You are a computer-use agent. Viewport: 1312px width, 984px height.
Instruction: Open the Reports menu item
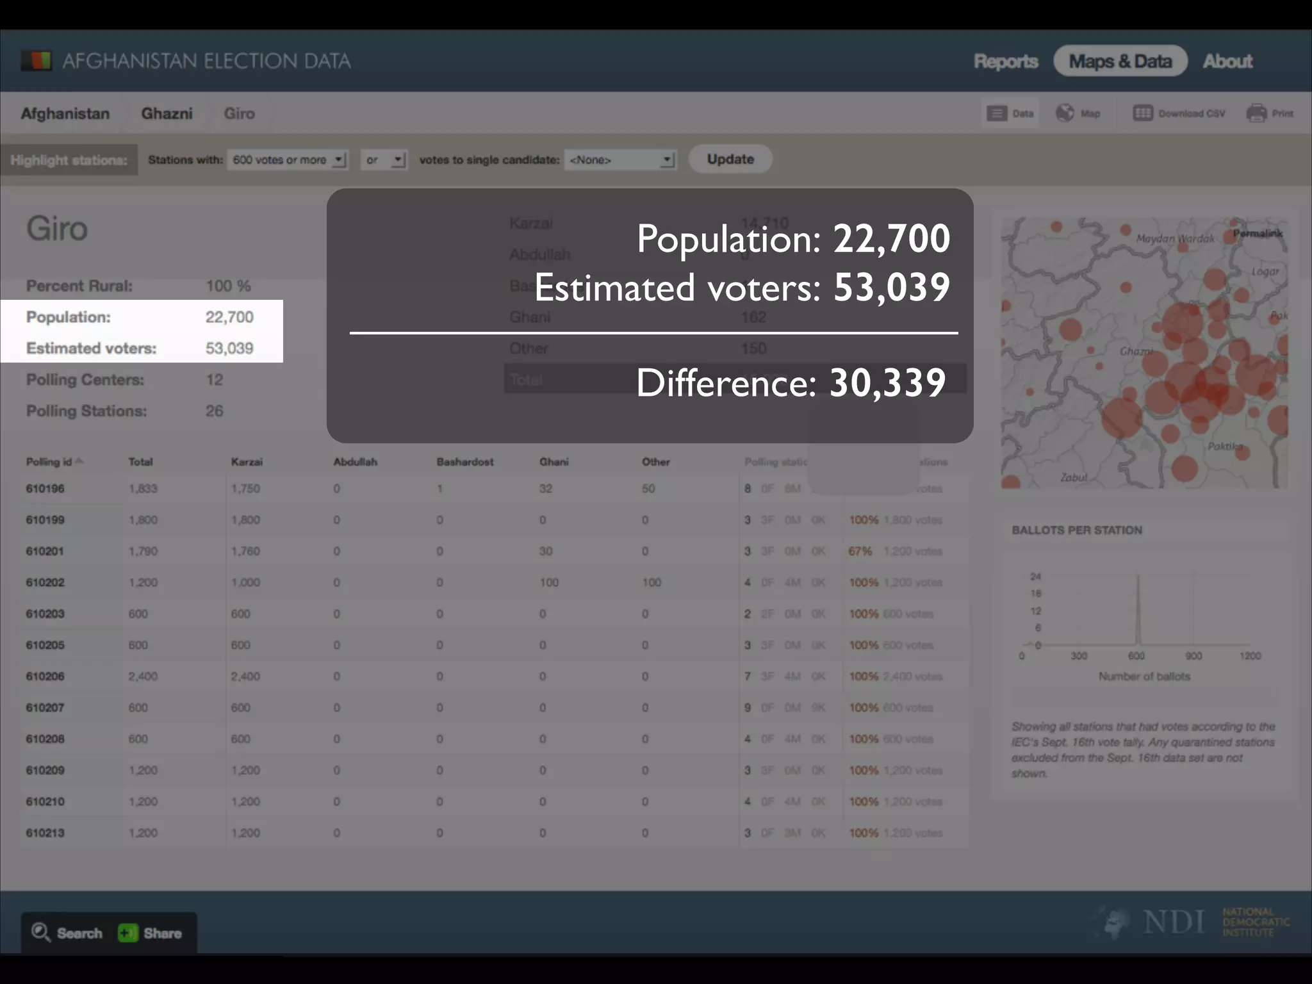click(1005, 61)
